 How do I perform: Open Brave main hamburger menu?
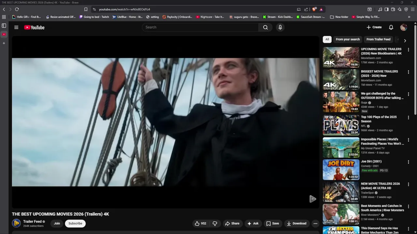(x=412, y=9)
